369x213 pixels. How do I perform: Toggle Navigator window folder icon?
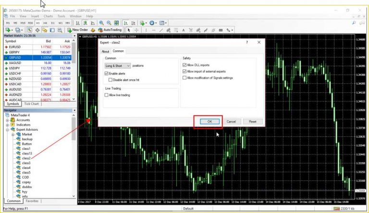click(x=45, y=30)
